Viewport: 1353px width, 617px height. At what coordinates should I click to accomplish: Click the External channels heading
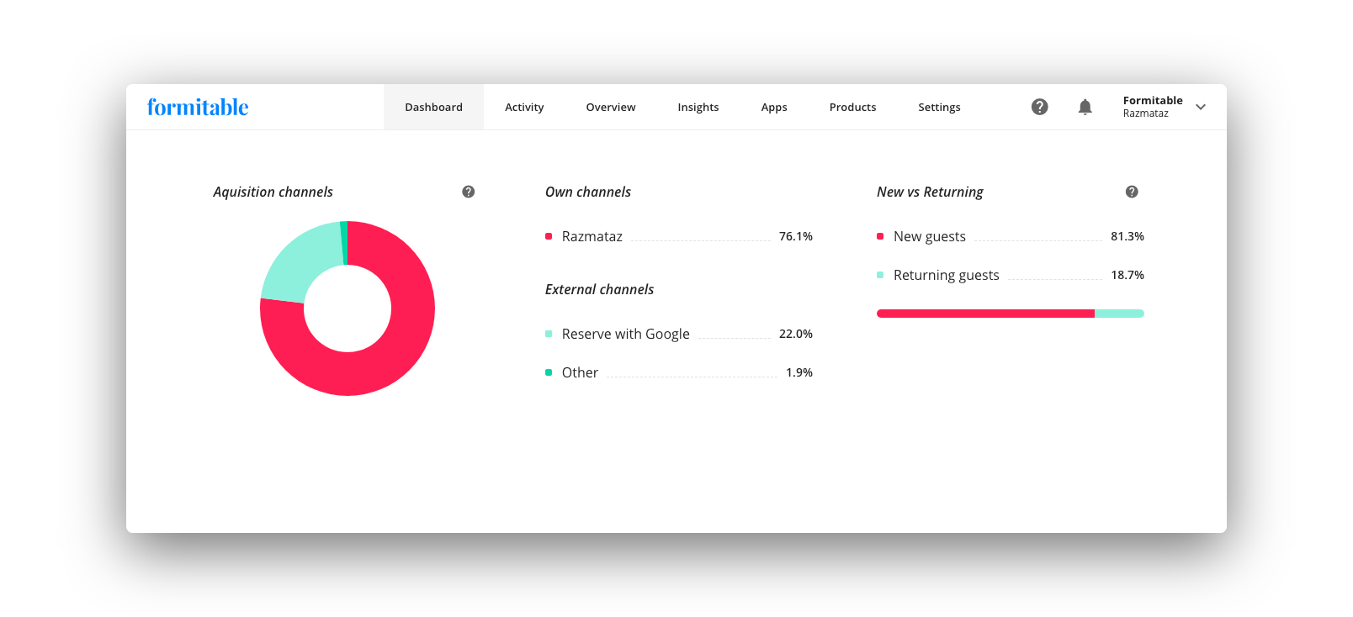pos(599,289)
